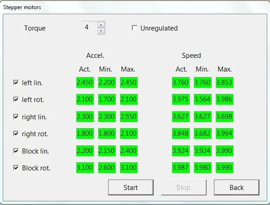Click right lin. Accel Min. value 2.300
The image size is (270, 205).
(x=107, y=117)
